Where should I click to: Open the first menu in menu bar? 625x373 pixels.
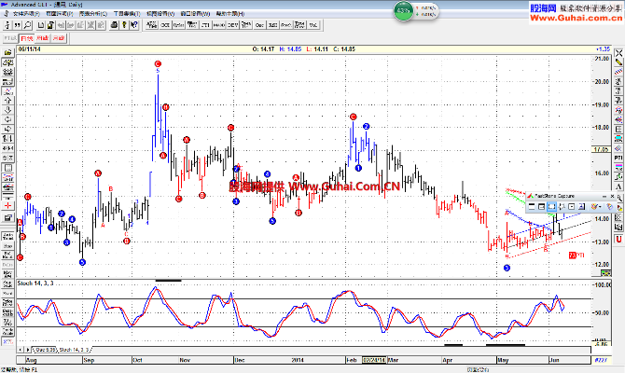(24, 15)
